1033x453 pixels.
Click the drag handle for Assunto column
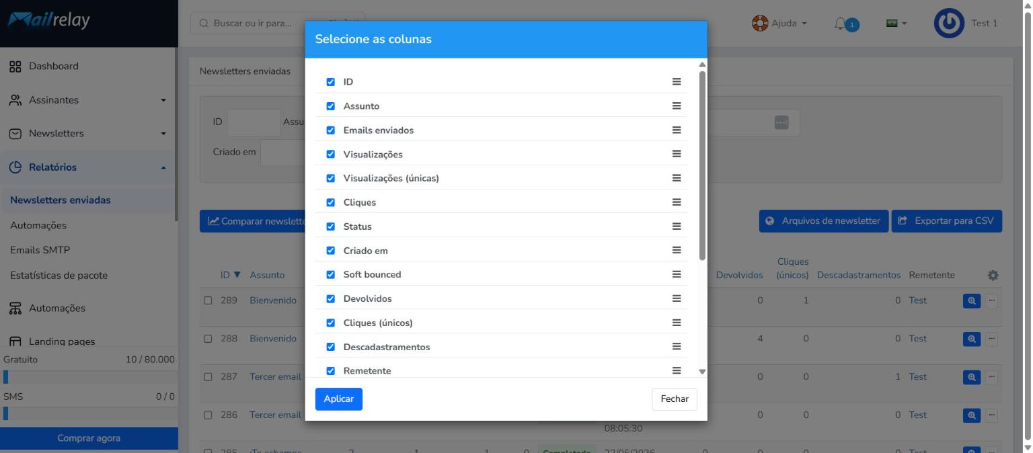pos(677,106)
